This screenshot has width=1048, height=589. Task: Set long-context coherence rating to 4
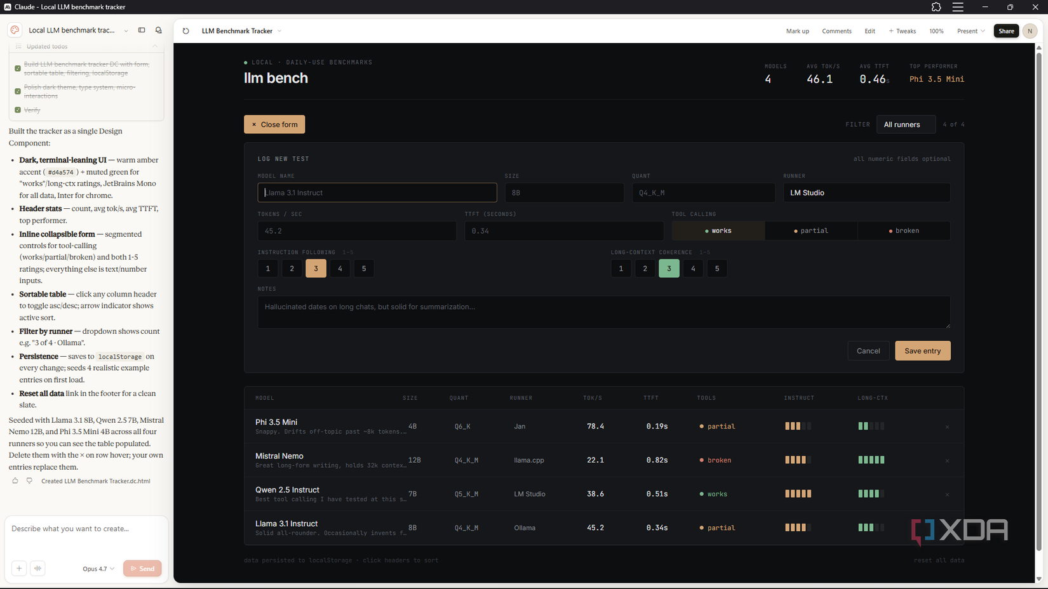pos(693,268)
